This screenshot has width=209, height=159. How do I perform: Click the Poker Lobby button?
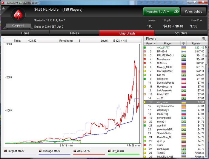click(x=193, y=11)
